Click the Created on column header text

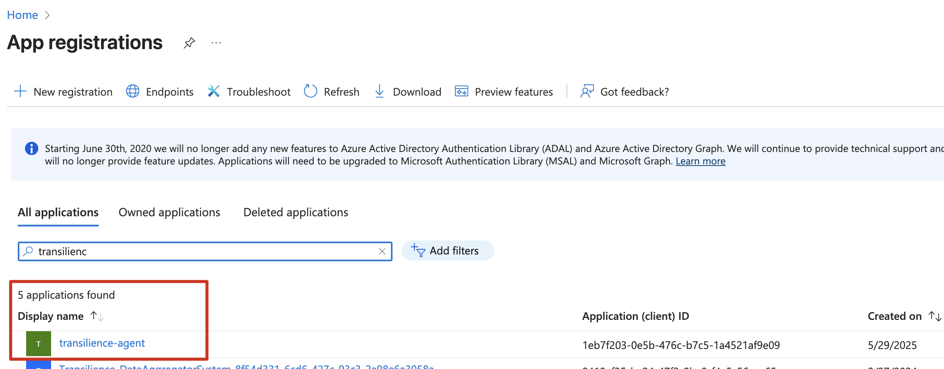click(x=894, y=316)
